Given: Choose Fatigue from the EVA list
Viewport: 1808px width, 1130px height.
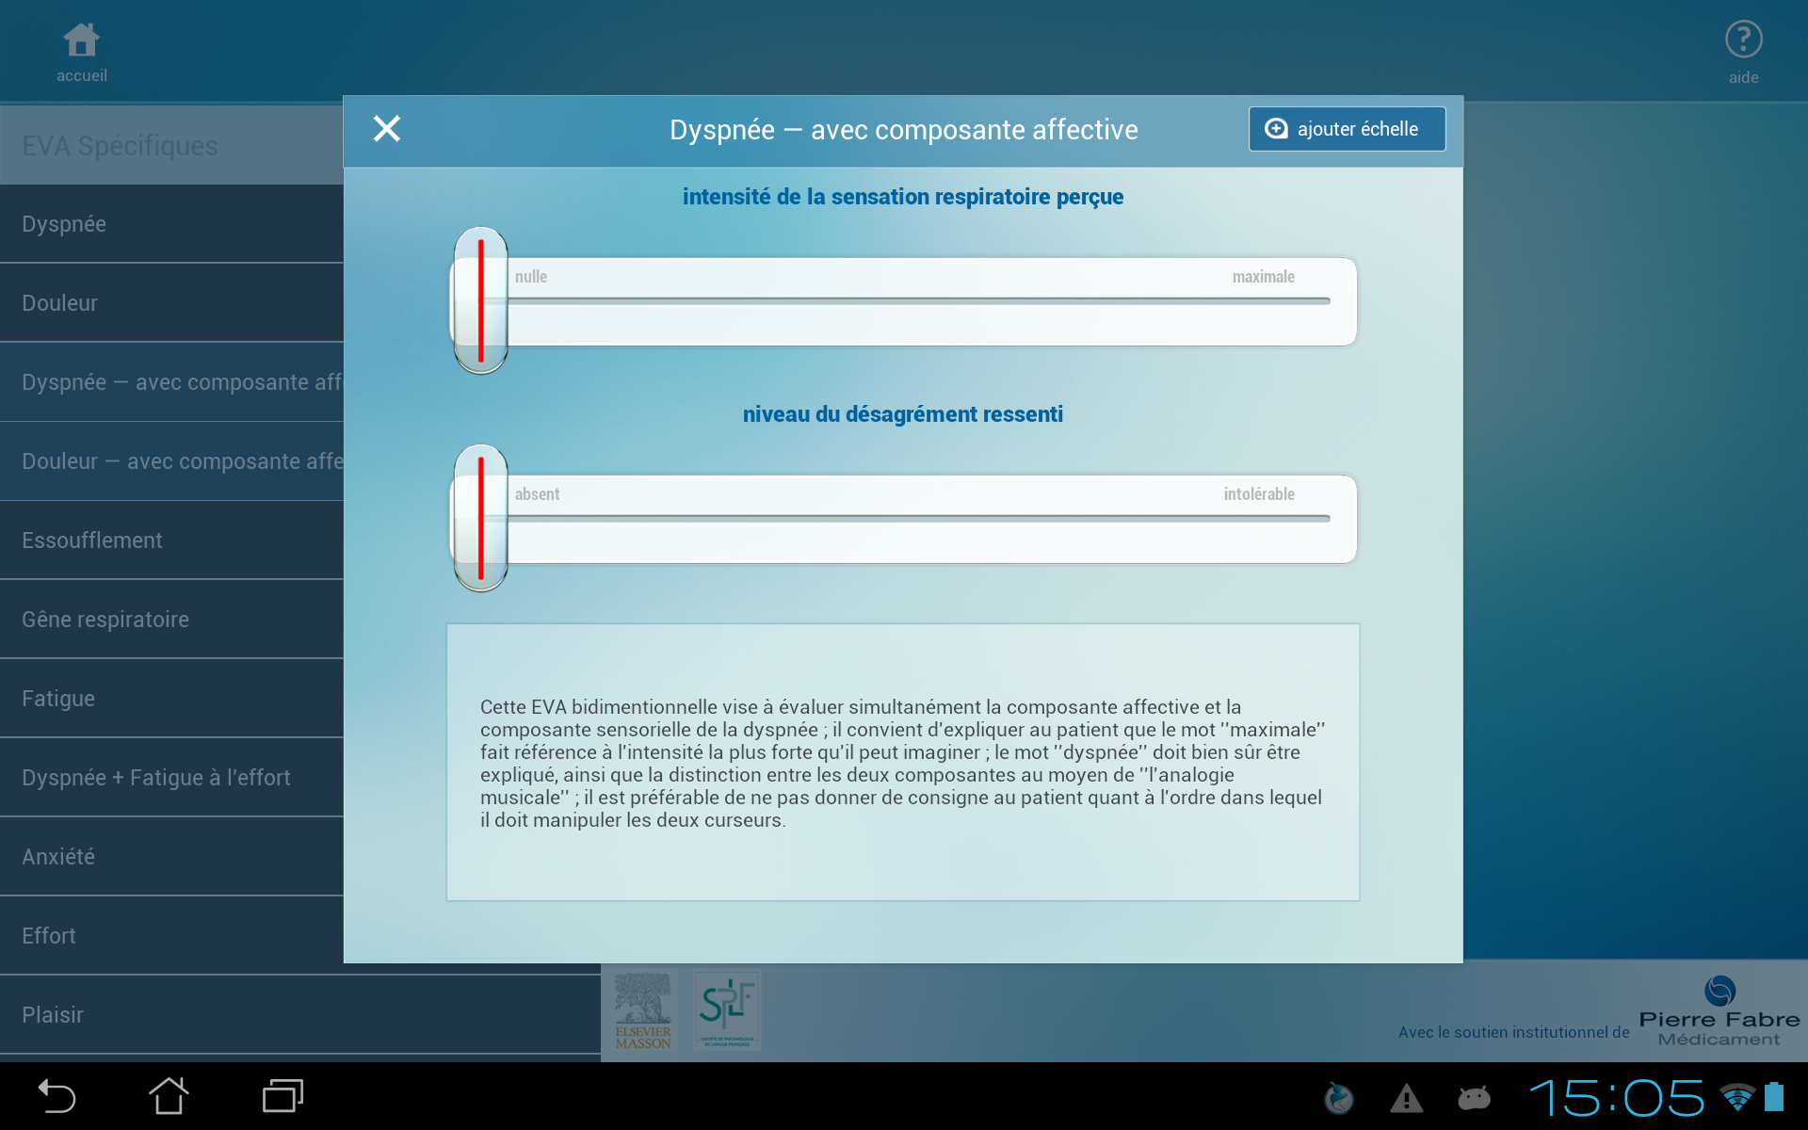Looking at the screenshot, I should coord(171,699).
